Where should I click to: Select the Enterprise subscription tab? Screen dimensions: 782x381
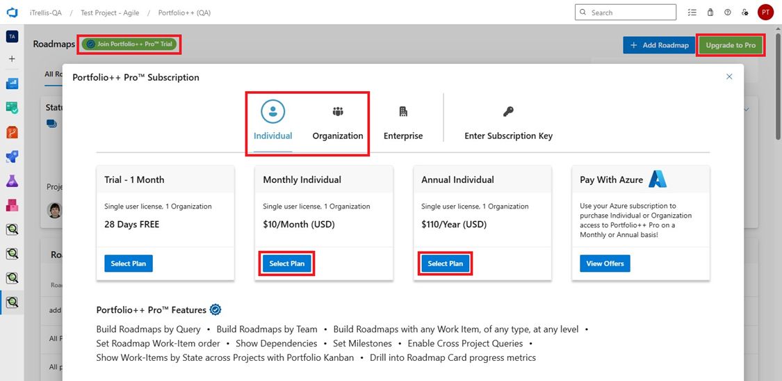403,123
